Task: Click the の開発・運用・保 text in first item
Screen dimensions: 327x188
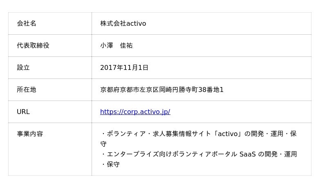Action: (270, 134)
